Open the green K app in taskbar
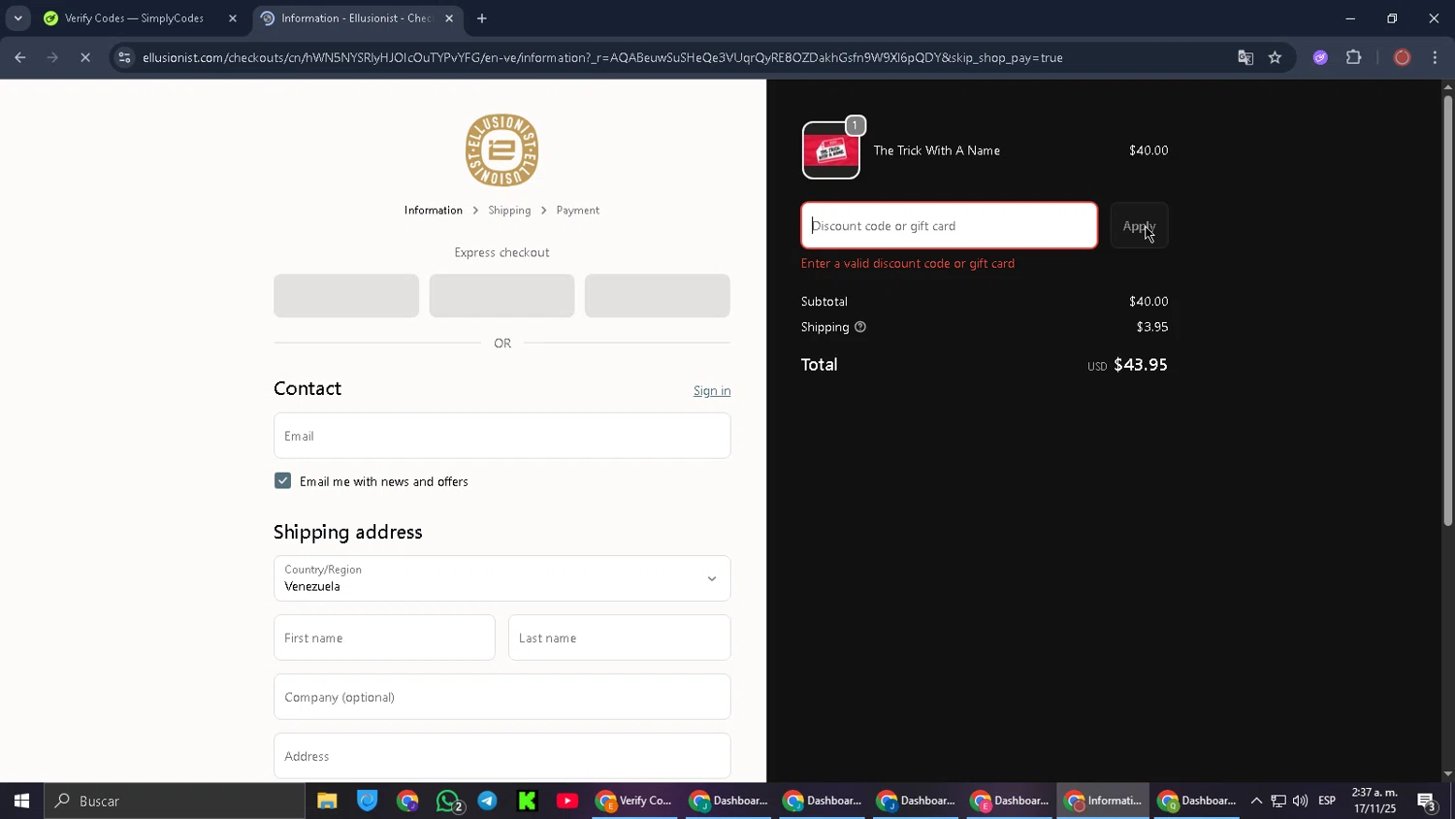 527,802
